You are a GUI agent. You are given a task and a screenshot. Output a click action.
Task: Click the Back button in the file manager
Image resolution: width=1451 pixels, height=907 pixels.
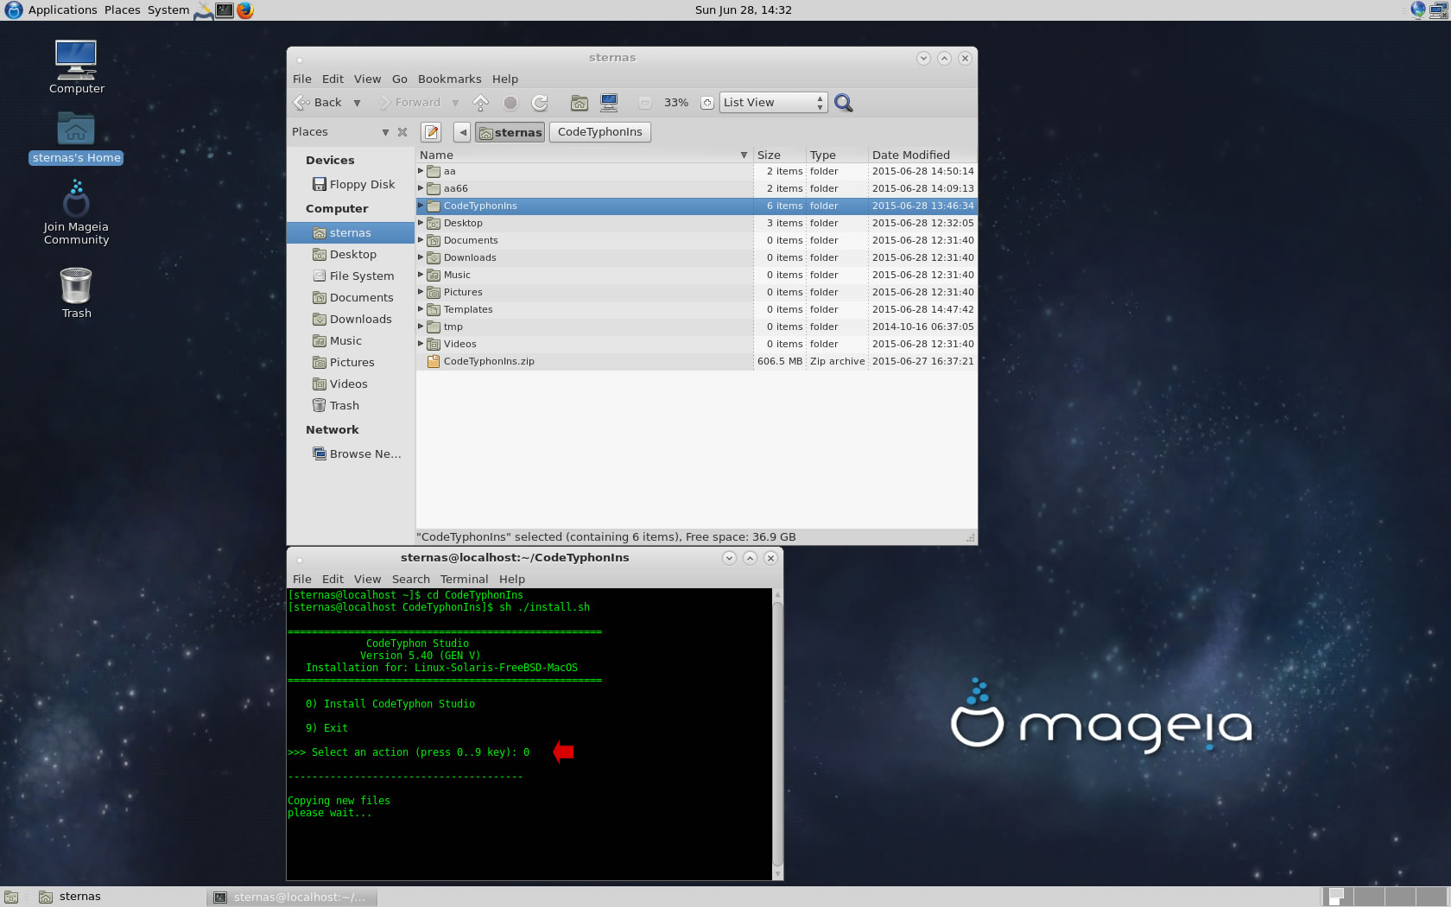[x=318, y=103]
